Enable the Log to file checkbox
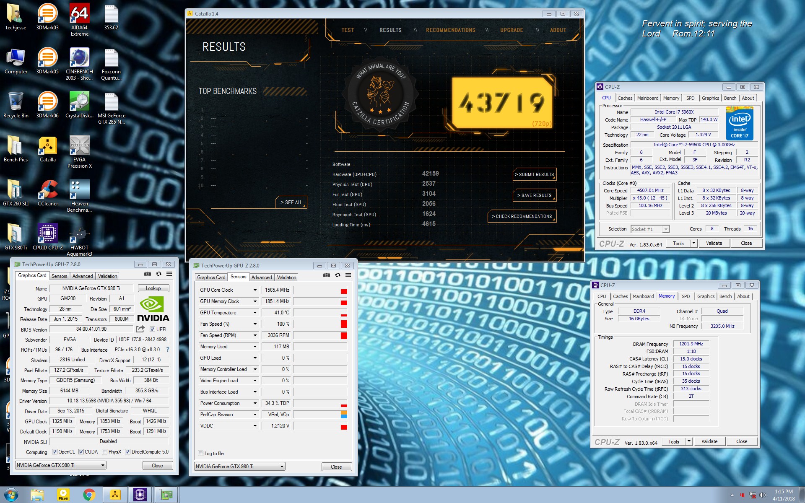The height and width of the screenshot is (503, 805). (200, 454)
